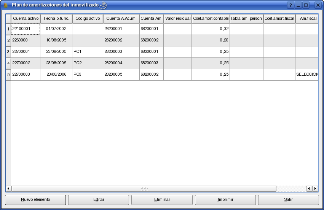
Task: Select row header number 5
Action: click(8, 75)
